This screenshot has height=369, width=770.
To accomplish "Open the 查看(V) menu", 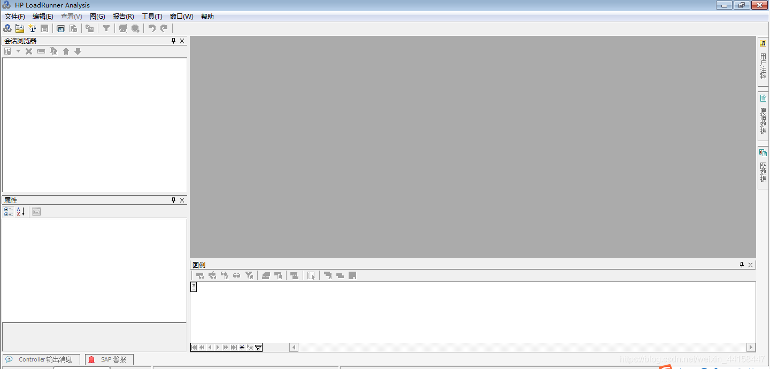I will pyautogui.click(x=72, y=17).
